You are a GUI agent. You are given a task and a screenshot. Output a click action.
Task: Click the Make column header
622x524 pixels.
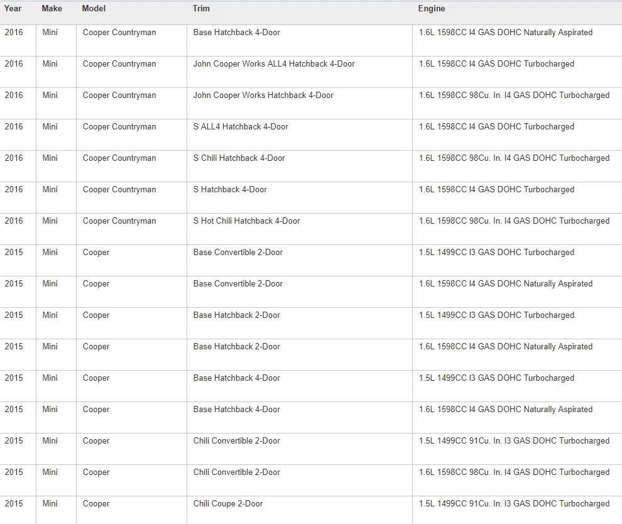pyautogui.click(x=52, y=9)
